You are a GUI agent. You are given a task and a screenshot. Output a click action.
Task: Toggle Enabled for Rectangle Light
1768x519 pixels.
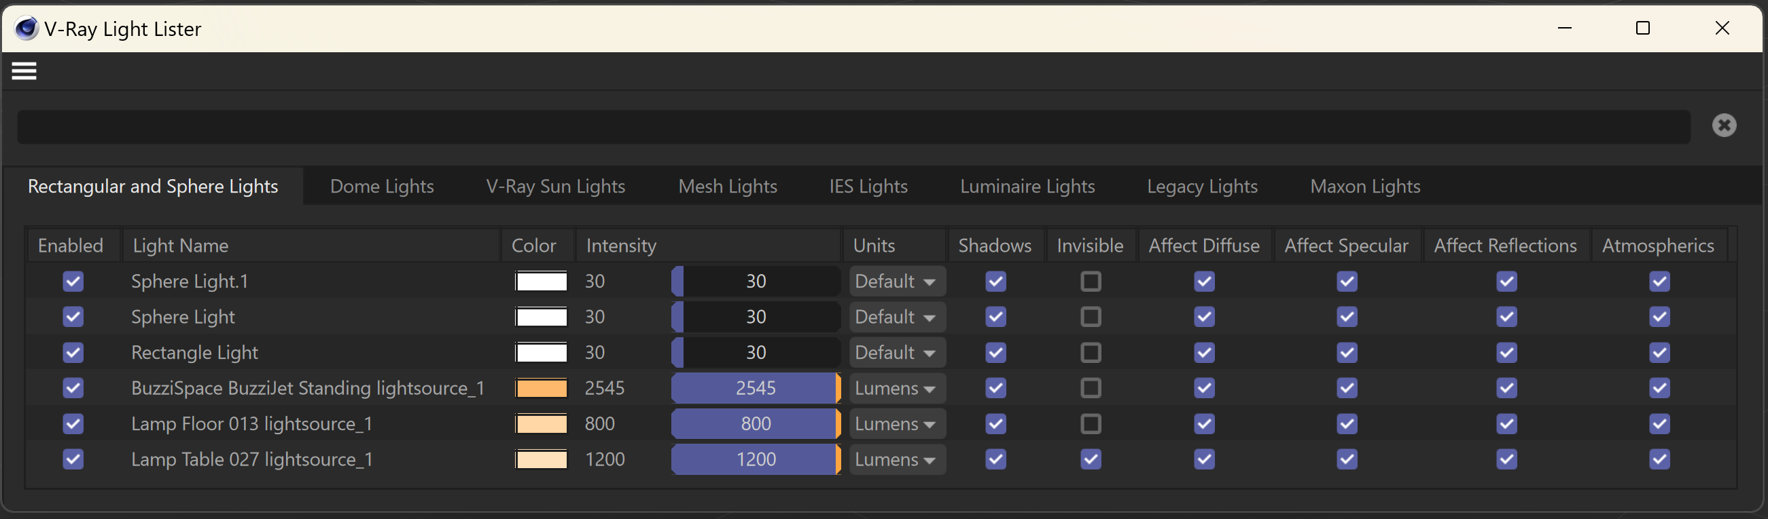73,352
